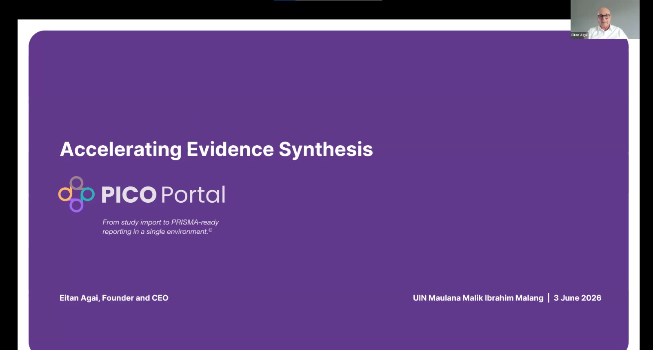
Task: Click the "3 June 2026" date text
Action: coord(577,298)
